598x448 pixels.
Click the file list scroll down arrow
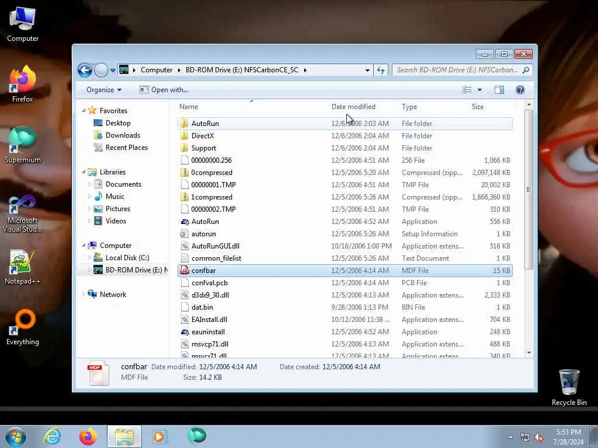529,353
